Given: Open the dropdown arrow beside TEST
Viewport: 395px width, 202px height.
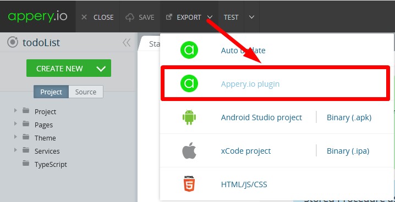Looking at the screenshot, I should pyautogui.click(x=251, y=18).
